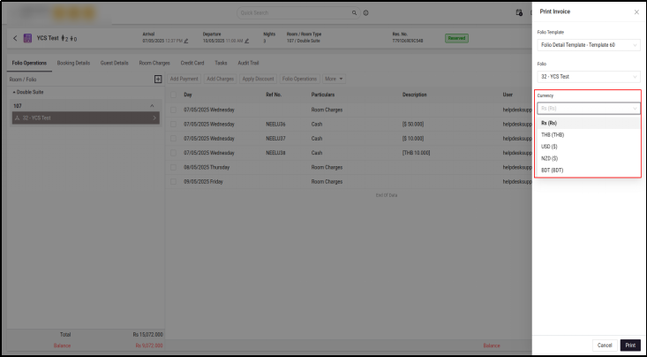Click the Day column header
Image resolution: width=647 pixels, height=357 pixels.
[188, 95]
